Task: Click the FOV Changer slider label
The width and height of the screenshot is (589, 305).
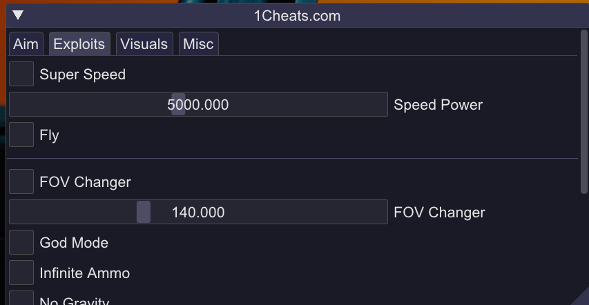Action: click(x=439, y=213)
